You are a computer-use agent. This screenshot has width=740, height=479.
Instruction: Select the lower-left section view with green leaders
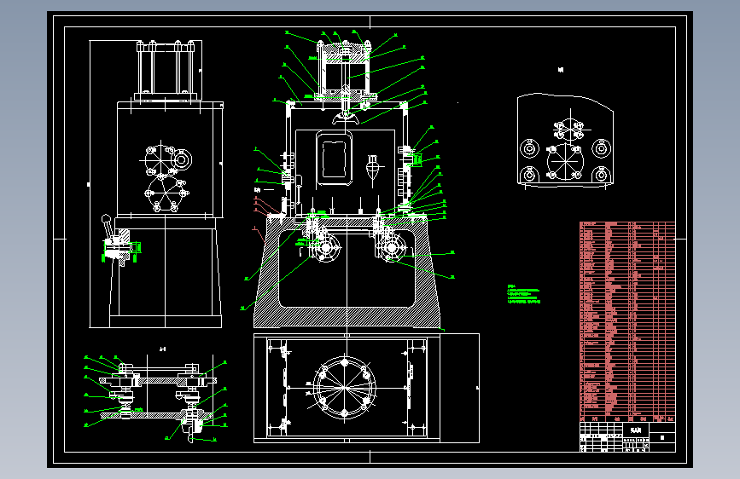(x=155, y=399)
